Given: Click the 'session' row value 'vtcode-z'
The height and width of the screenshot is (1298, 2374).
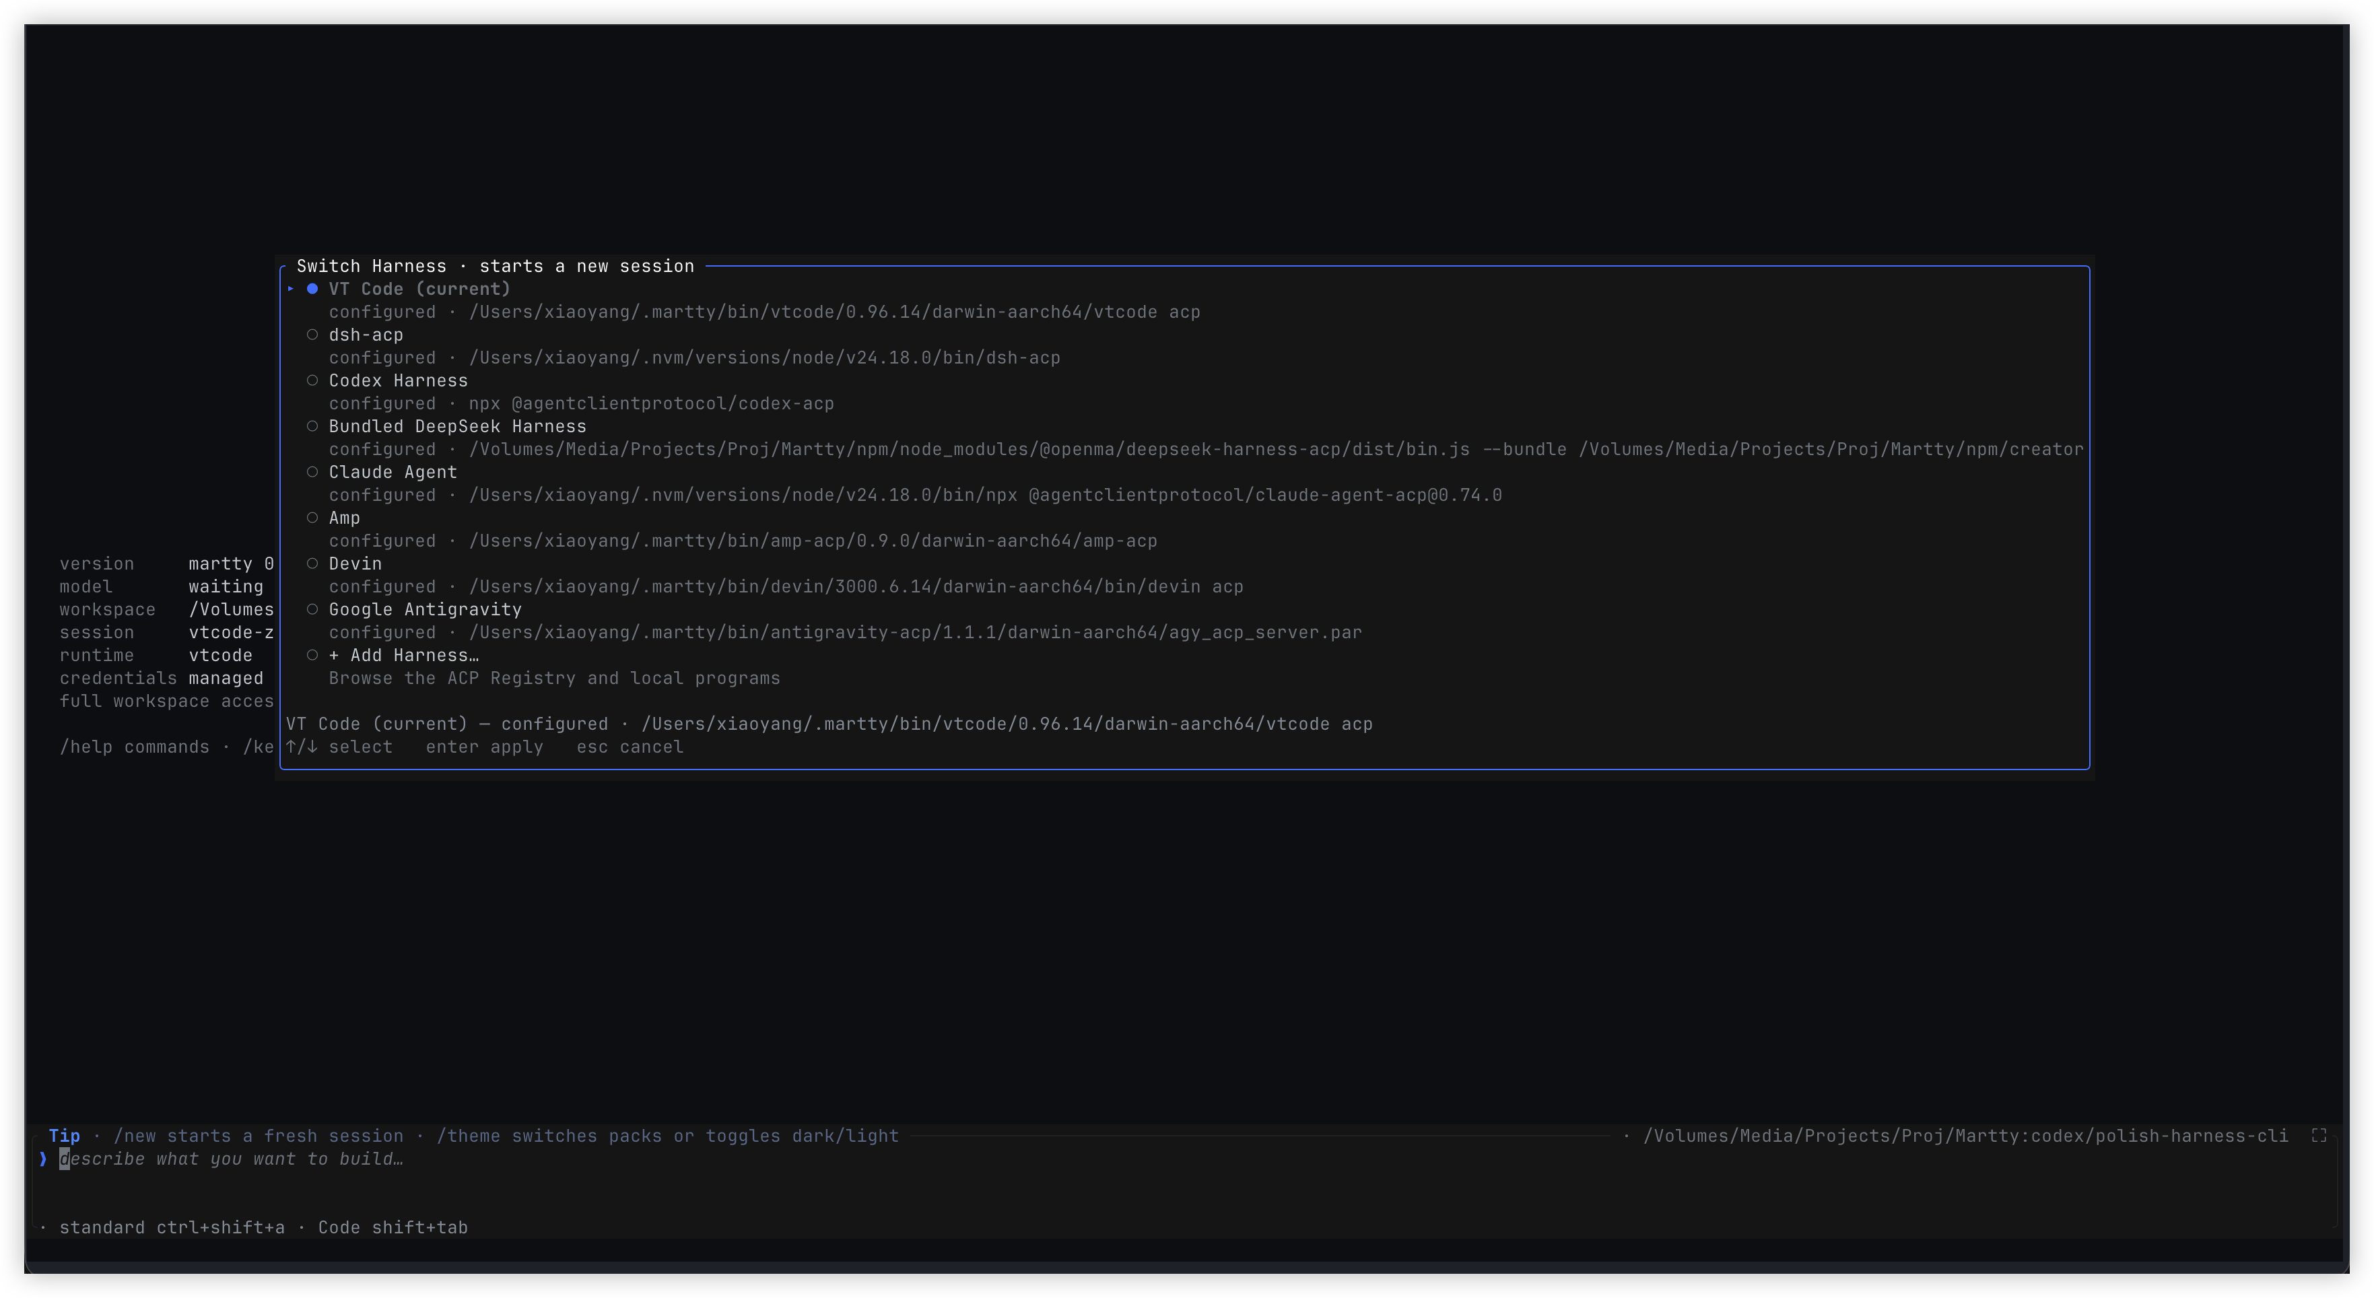Looking at the screenshot, I should pyautogui.click(x=232, y=632).
